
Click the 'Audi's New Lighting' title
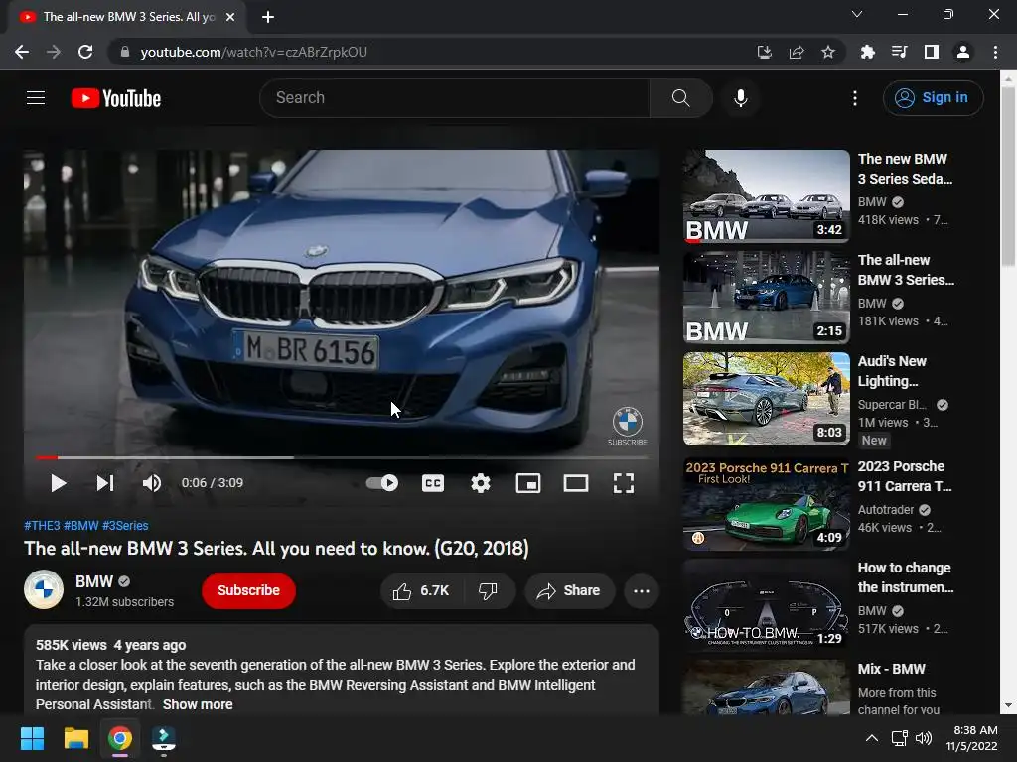point(892,371)
